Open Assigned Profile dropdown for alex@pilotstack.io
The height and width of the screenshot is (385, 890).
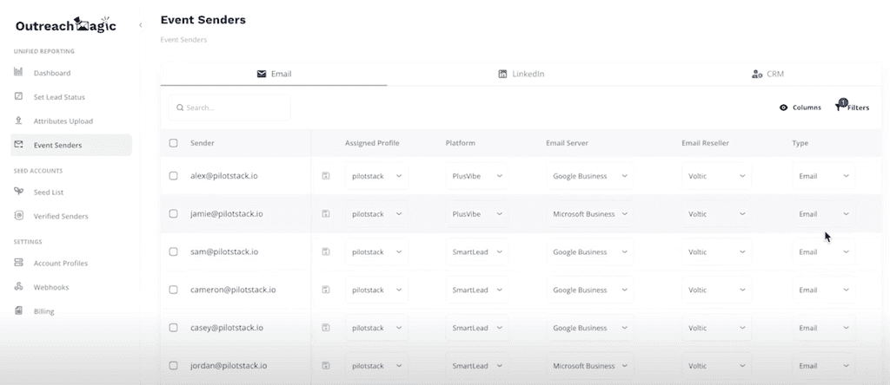point(376,176)
